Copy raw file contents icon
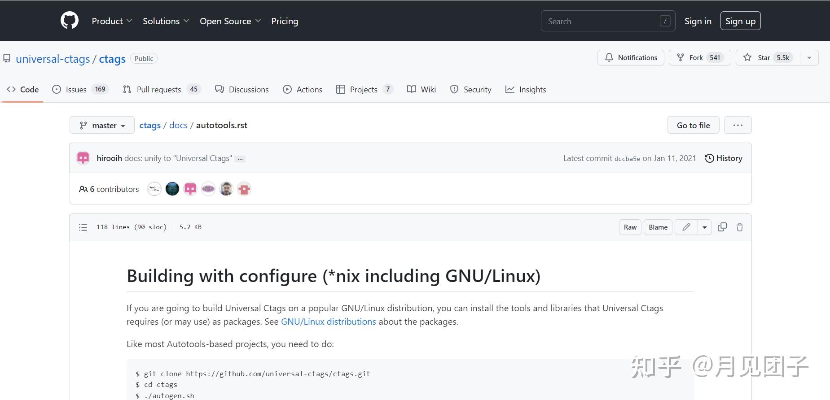The height and width of the screenshot is (400, 830). pyautogui.click(x=722, y=227)
